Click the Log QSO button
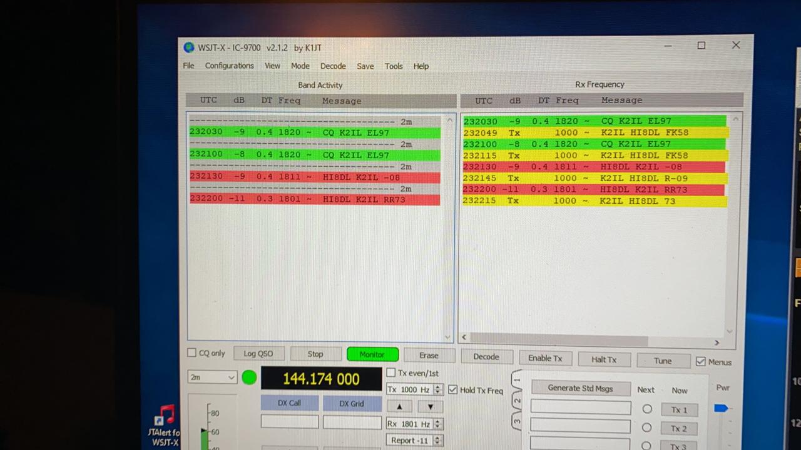 pos(258,354)
